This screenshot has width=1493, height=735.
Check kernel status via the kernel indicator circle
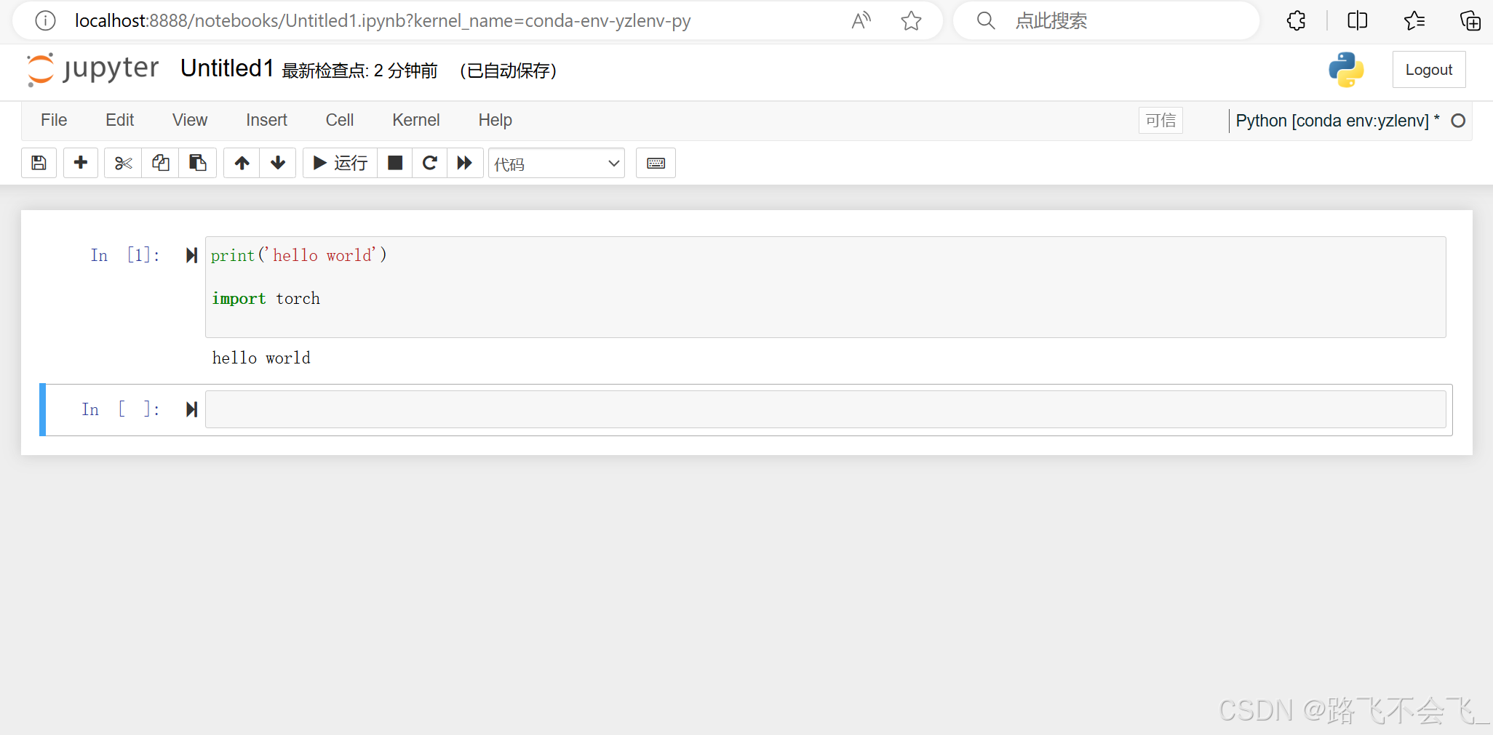click(x=1459, y=121)
